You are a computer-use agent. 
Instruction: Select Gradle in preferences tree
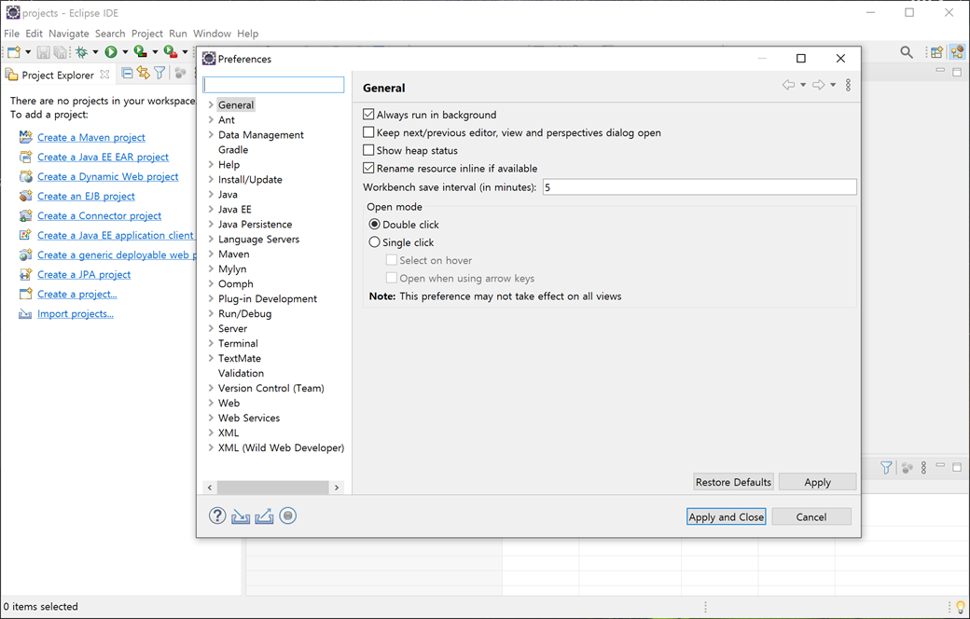pos(233,150)
